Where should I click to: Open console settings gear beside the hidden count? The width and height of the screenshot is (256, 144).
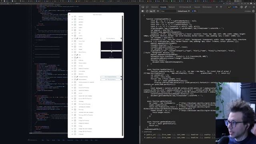[x=253, y=11]
